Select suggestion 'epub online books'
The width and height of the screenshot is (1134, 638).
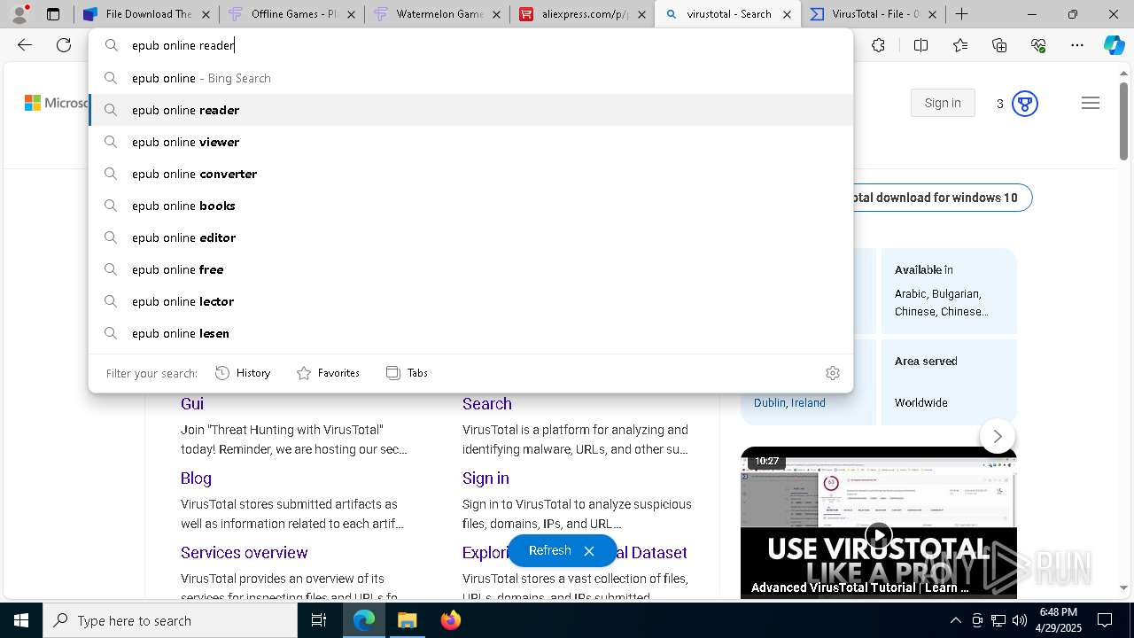click(470, 206)
